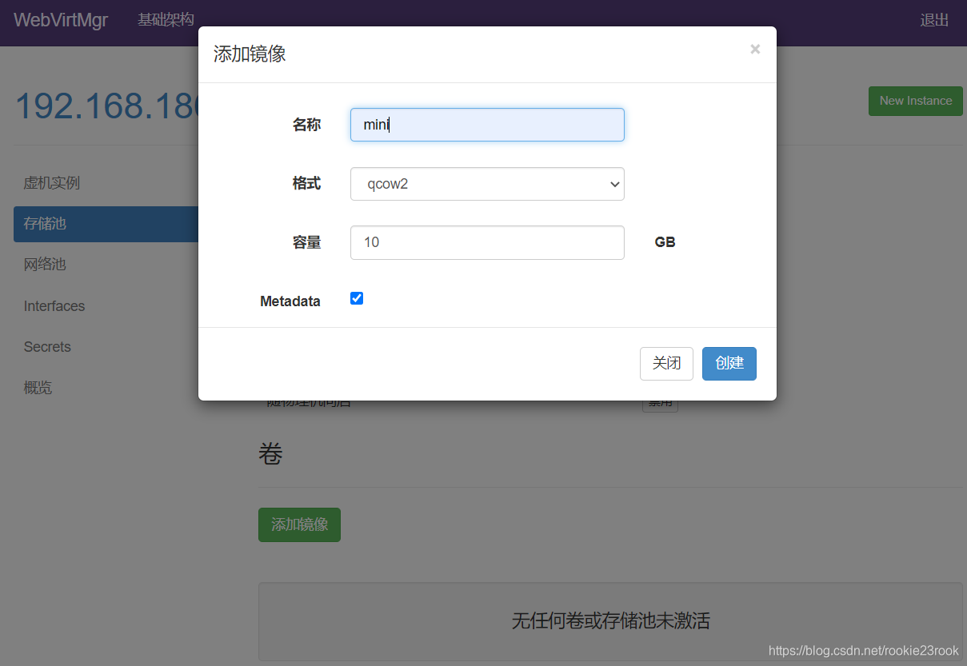Open the blog.csdn.net watermark link
The height and width of the screenshot is (666, 967).
[x=864, y=651]
